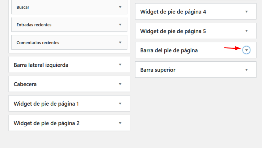This screenshot has height=148, width=262.
Task: Expand the Widget de pie de página 2 arrow
Action: 120,123
